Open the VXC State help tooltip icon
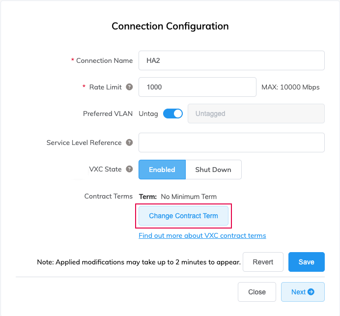This screenshot has height=316, width=340. tap(129, 169)
